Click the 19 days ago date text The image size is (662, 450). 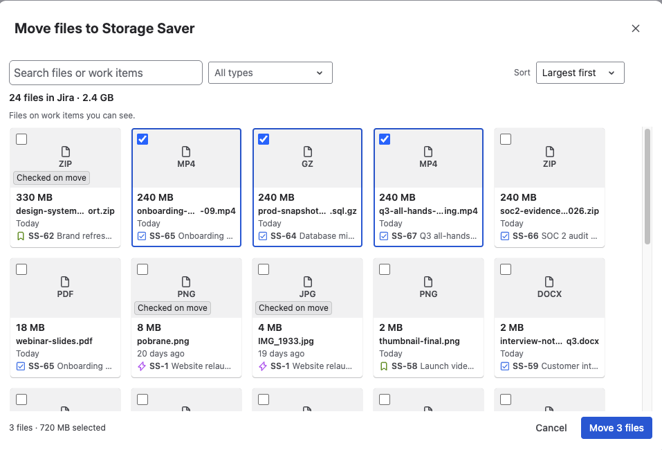[x=281, y=354]
